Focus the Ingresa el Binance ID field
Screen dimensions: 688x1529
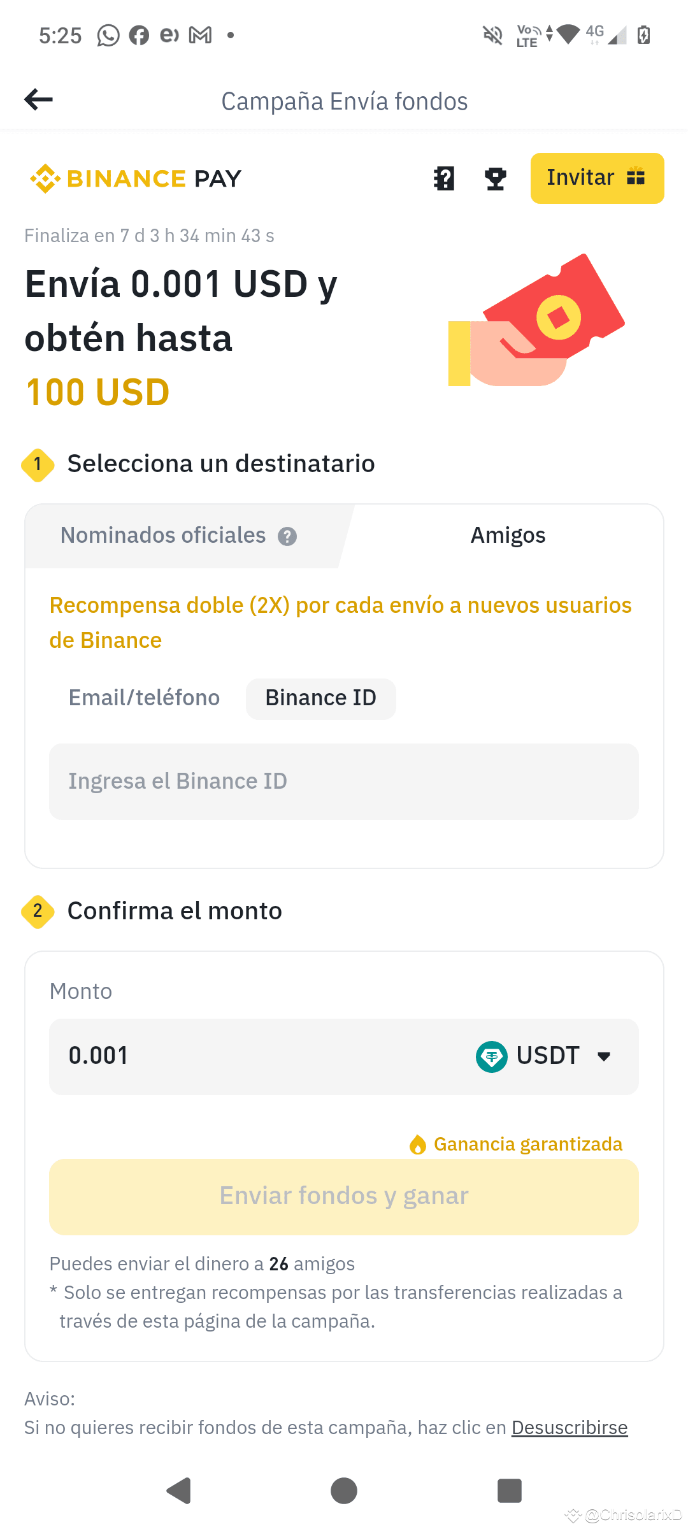344,782
